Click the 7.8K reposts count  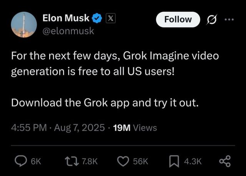tap(90, 162)
